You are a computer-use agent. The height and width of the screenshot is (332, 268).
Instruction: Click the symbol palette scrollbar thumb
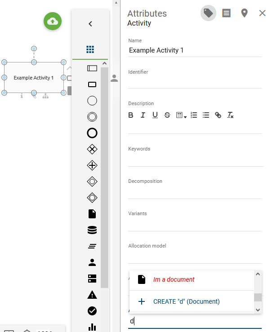coord(104,177)
